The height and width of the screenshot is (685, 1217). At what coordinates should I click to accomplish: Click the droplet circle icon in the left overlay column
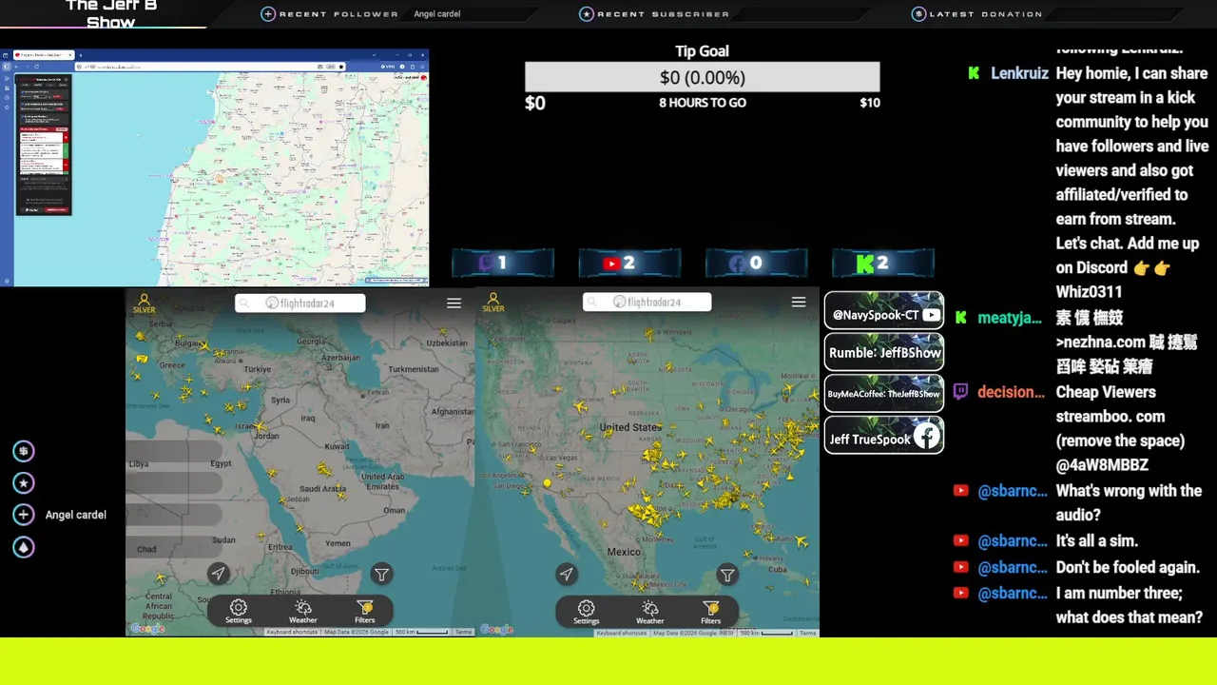click(x=24, y=547)
